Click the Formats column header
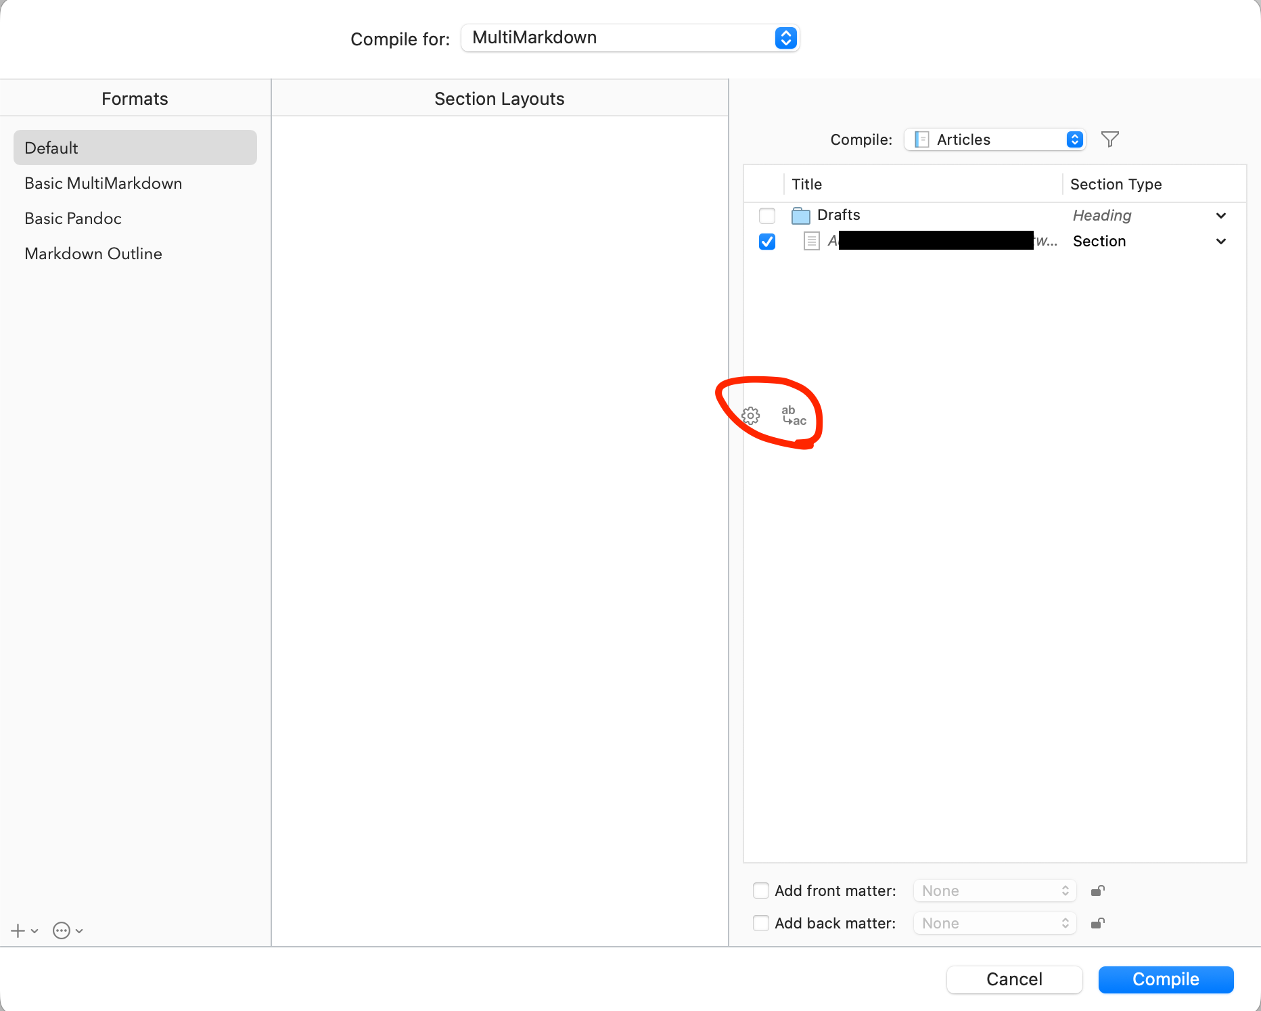The width and height of the screenshot is (1261, 1011). 135,99
